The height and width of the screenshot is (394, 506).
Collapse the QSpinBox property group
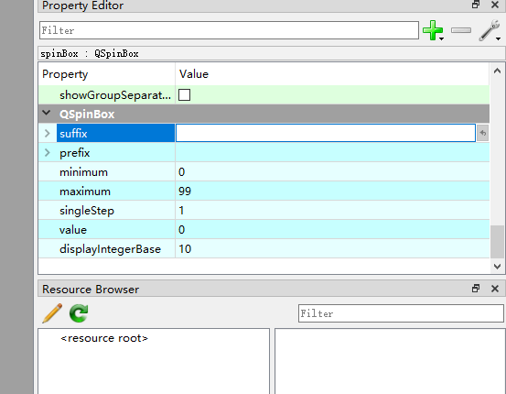point(47,114)
